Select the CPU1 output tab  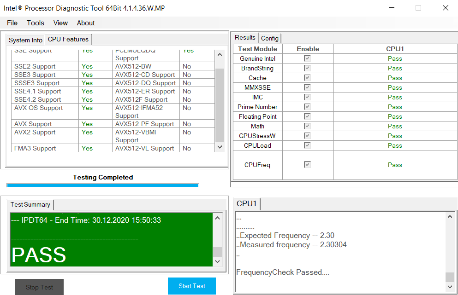tap(246, 203)
